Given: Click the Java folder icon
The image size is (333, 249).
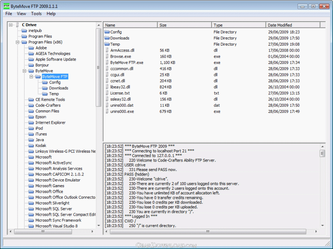Looking at the screenshot, I should (31, 140).
